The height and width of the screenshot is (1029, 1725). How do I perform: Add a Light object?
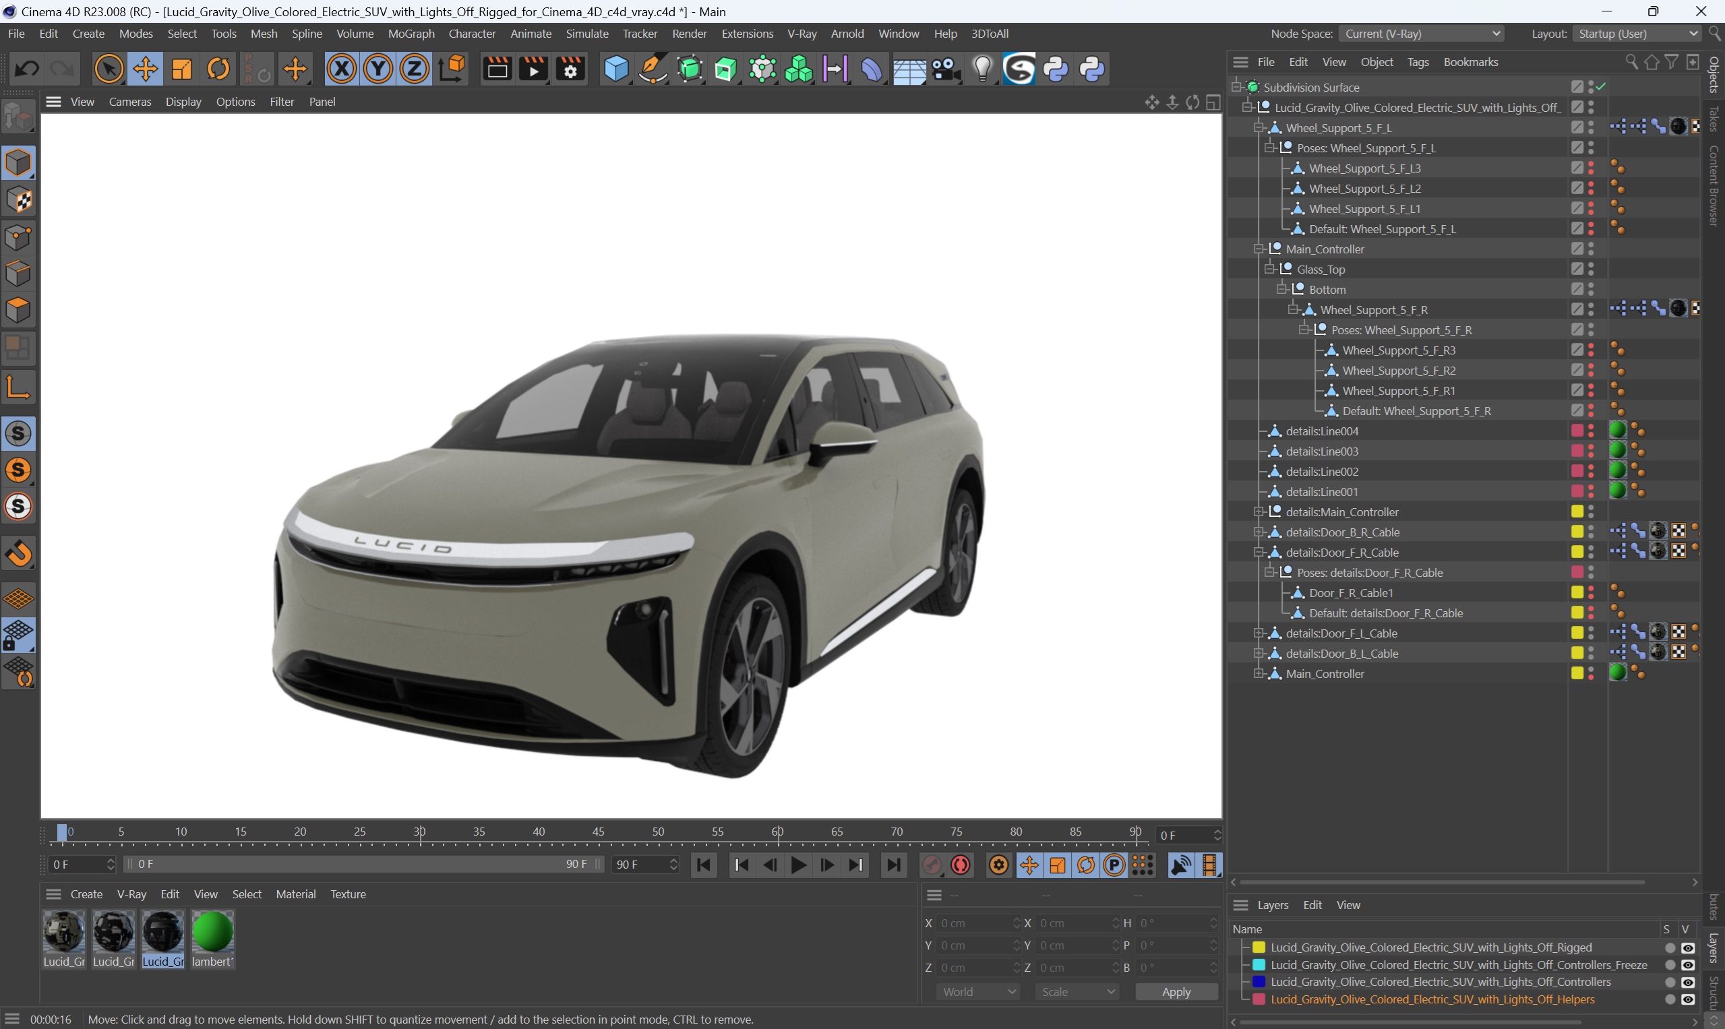point(983,69)
